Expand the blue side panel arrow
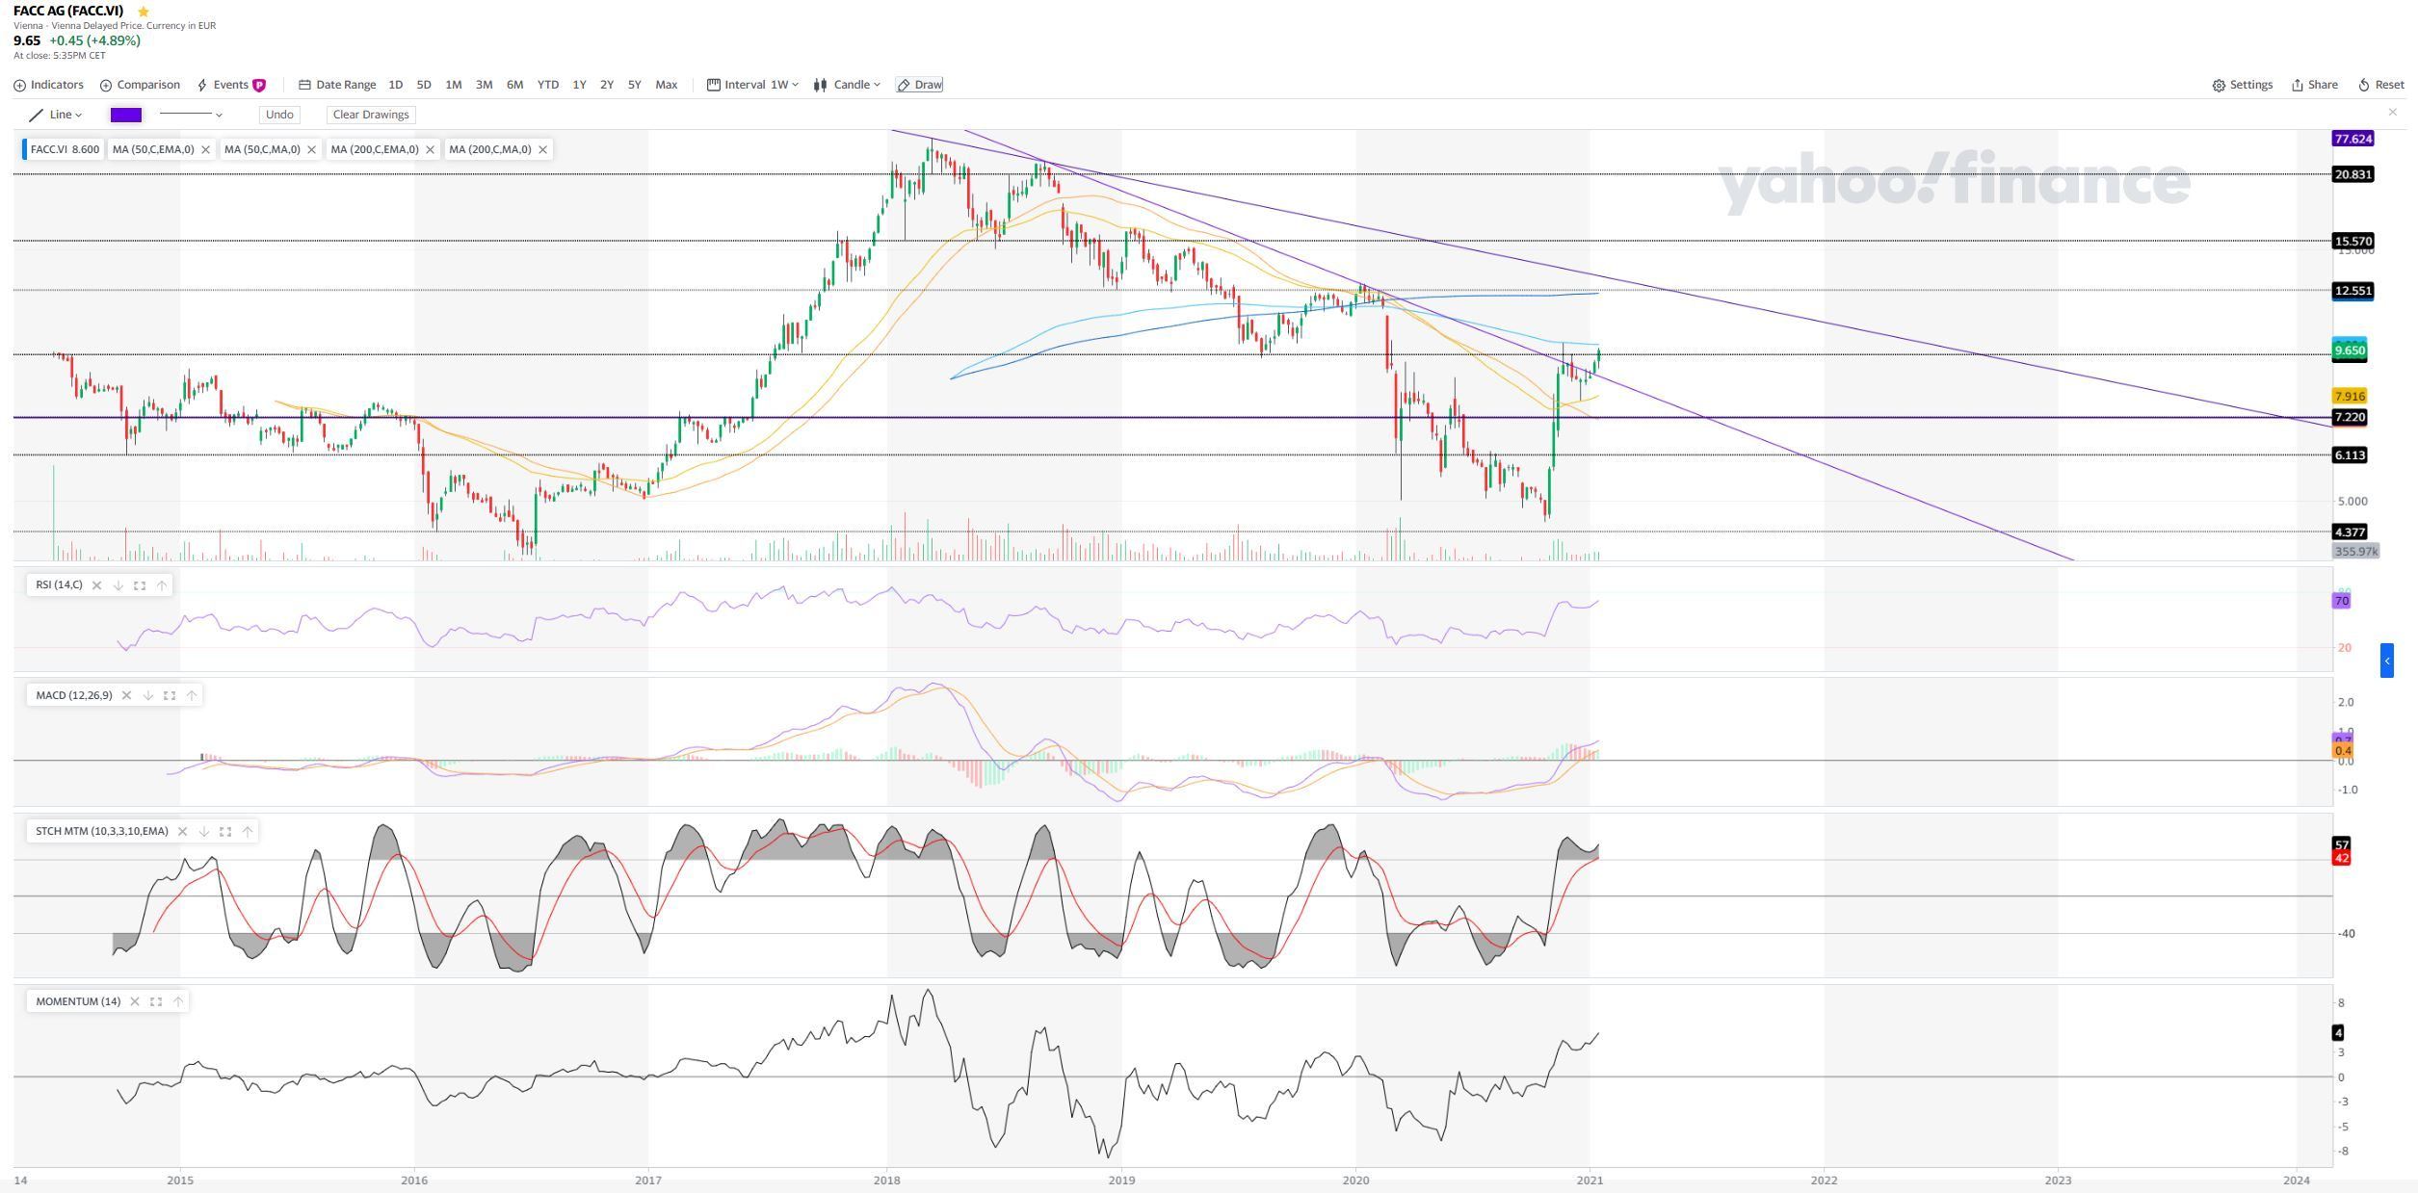 [x=2386, y=661]
